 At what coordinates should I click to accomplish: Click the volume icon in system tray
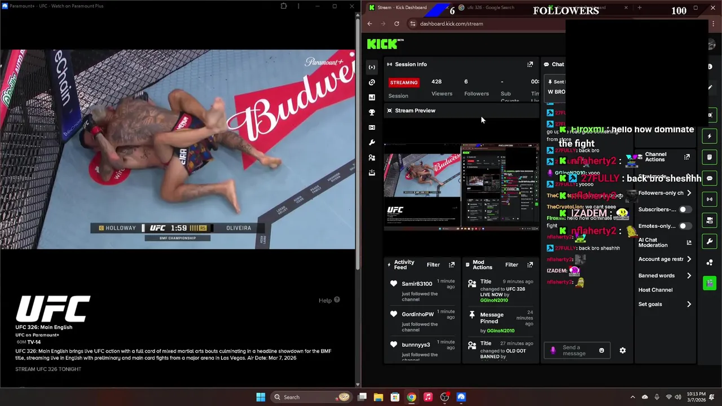(677, 397)
